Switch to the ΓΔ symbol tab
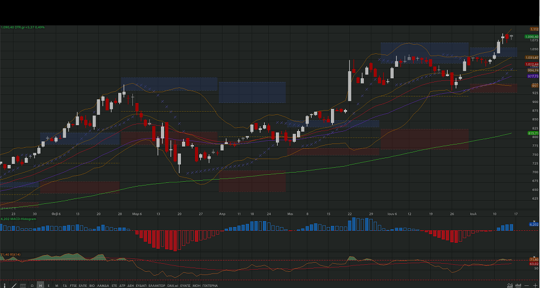The height and width of the screenshot is (288, 540). point(65,286)
